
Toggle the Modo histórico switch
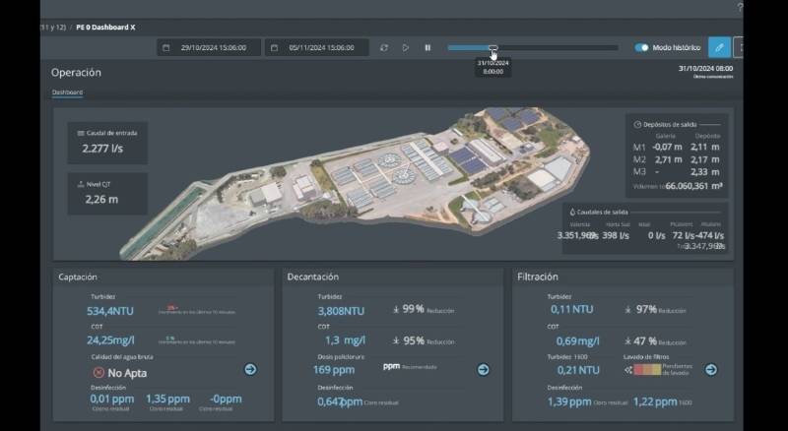(642, 47)
